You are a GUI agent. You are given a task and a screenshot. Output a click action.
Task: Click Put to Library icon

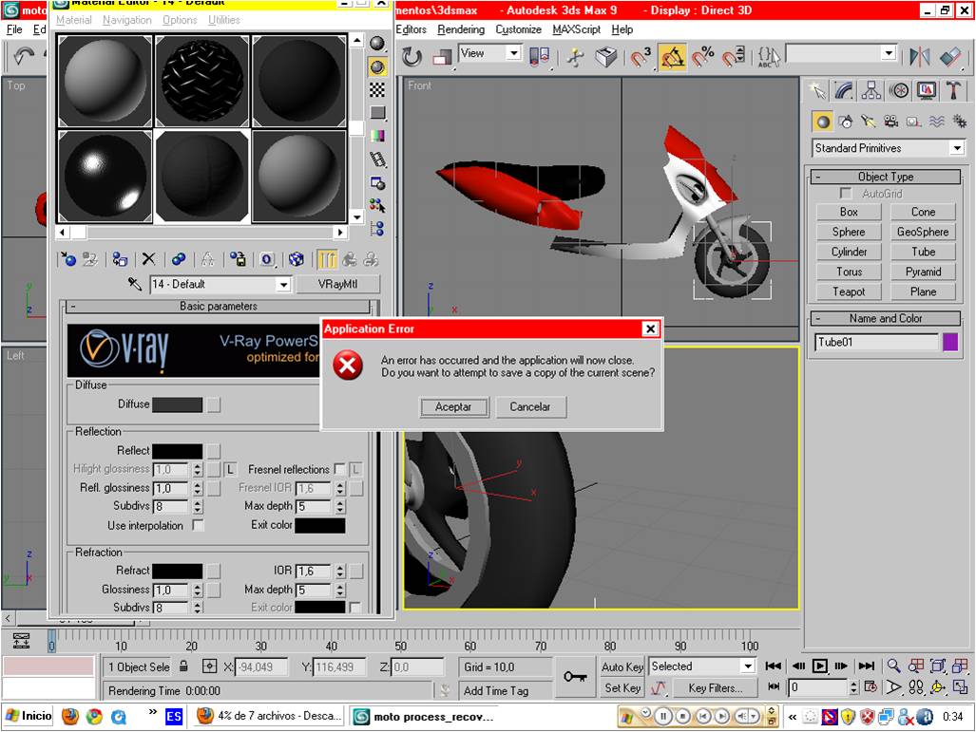pyautogui.click(x=238, y=259)
